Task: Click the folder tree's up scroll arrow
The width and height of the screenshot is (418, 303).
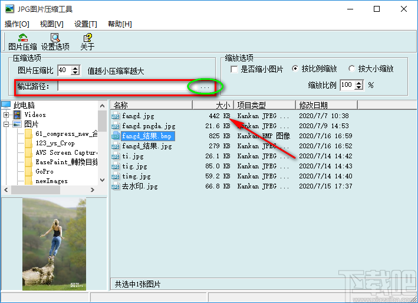Action: click(x=103, y=106)
